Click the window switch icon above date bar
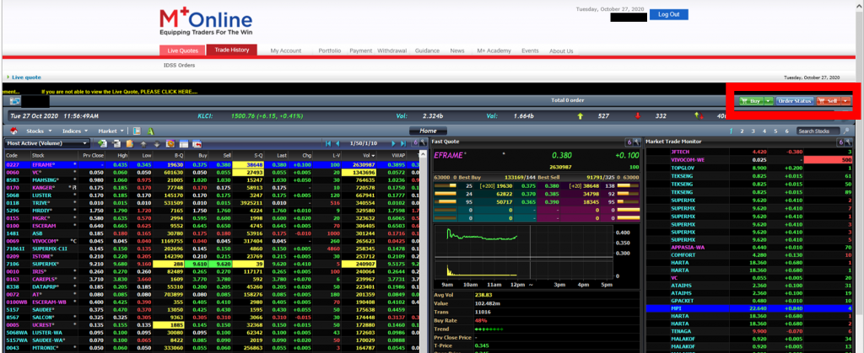864x353 pixels. (x=15, y=100)
